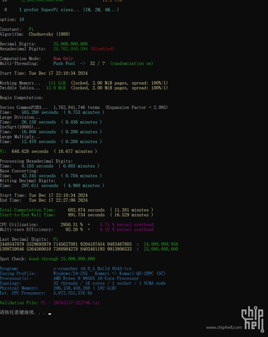The image size is (268, 337).
Task: Select the wall time "991.734 seconds"
Action: [86, 215]
